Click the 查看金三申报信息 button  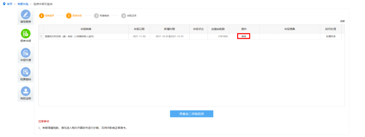192,114
